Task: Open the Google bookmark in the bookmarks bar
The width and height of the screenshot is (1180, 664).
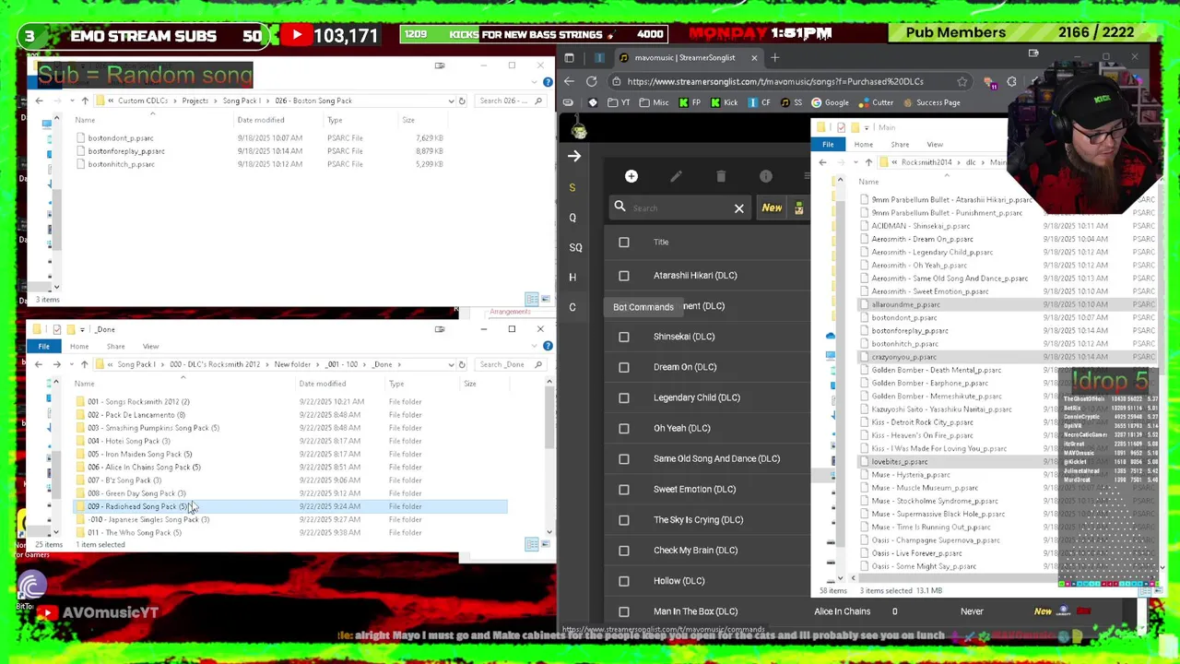Action: 830,102
